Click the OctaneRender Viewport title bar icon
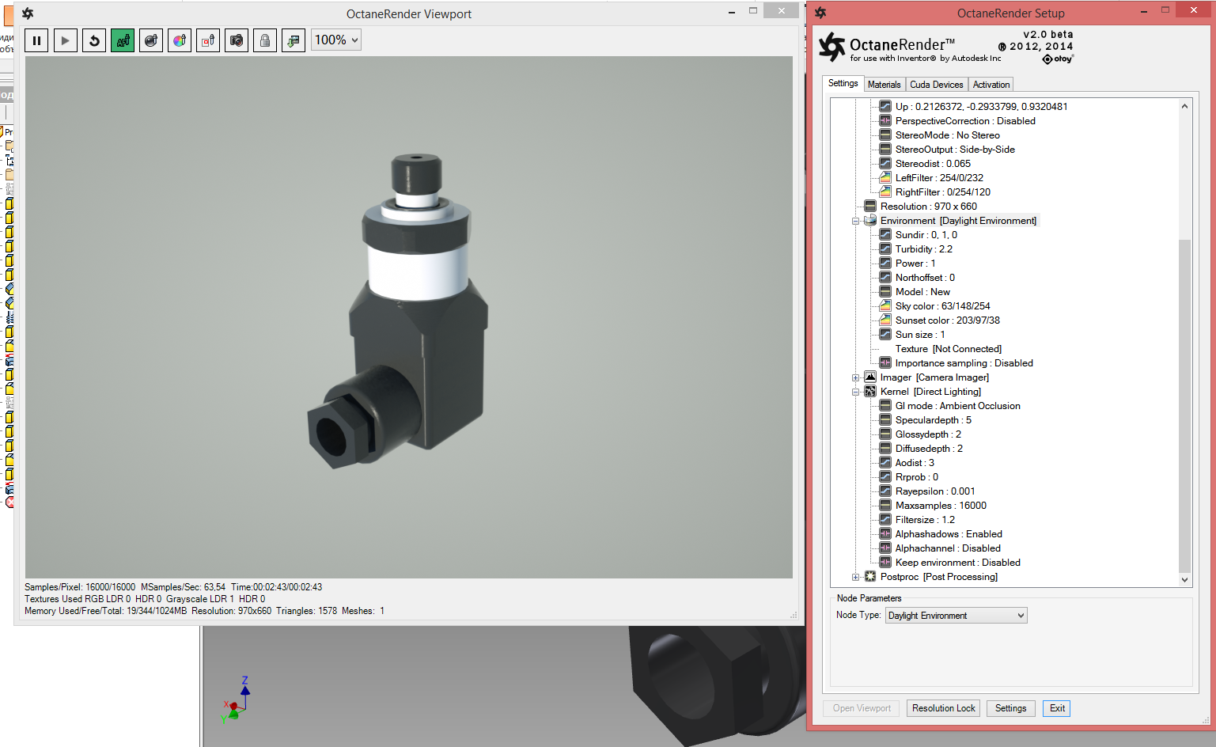1216x747 pixels. tap(28, 13)
